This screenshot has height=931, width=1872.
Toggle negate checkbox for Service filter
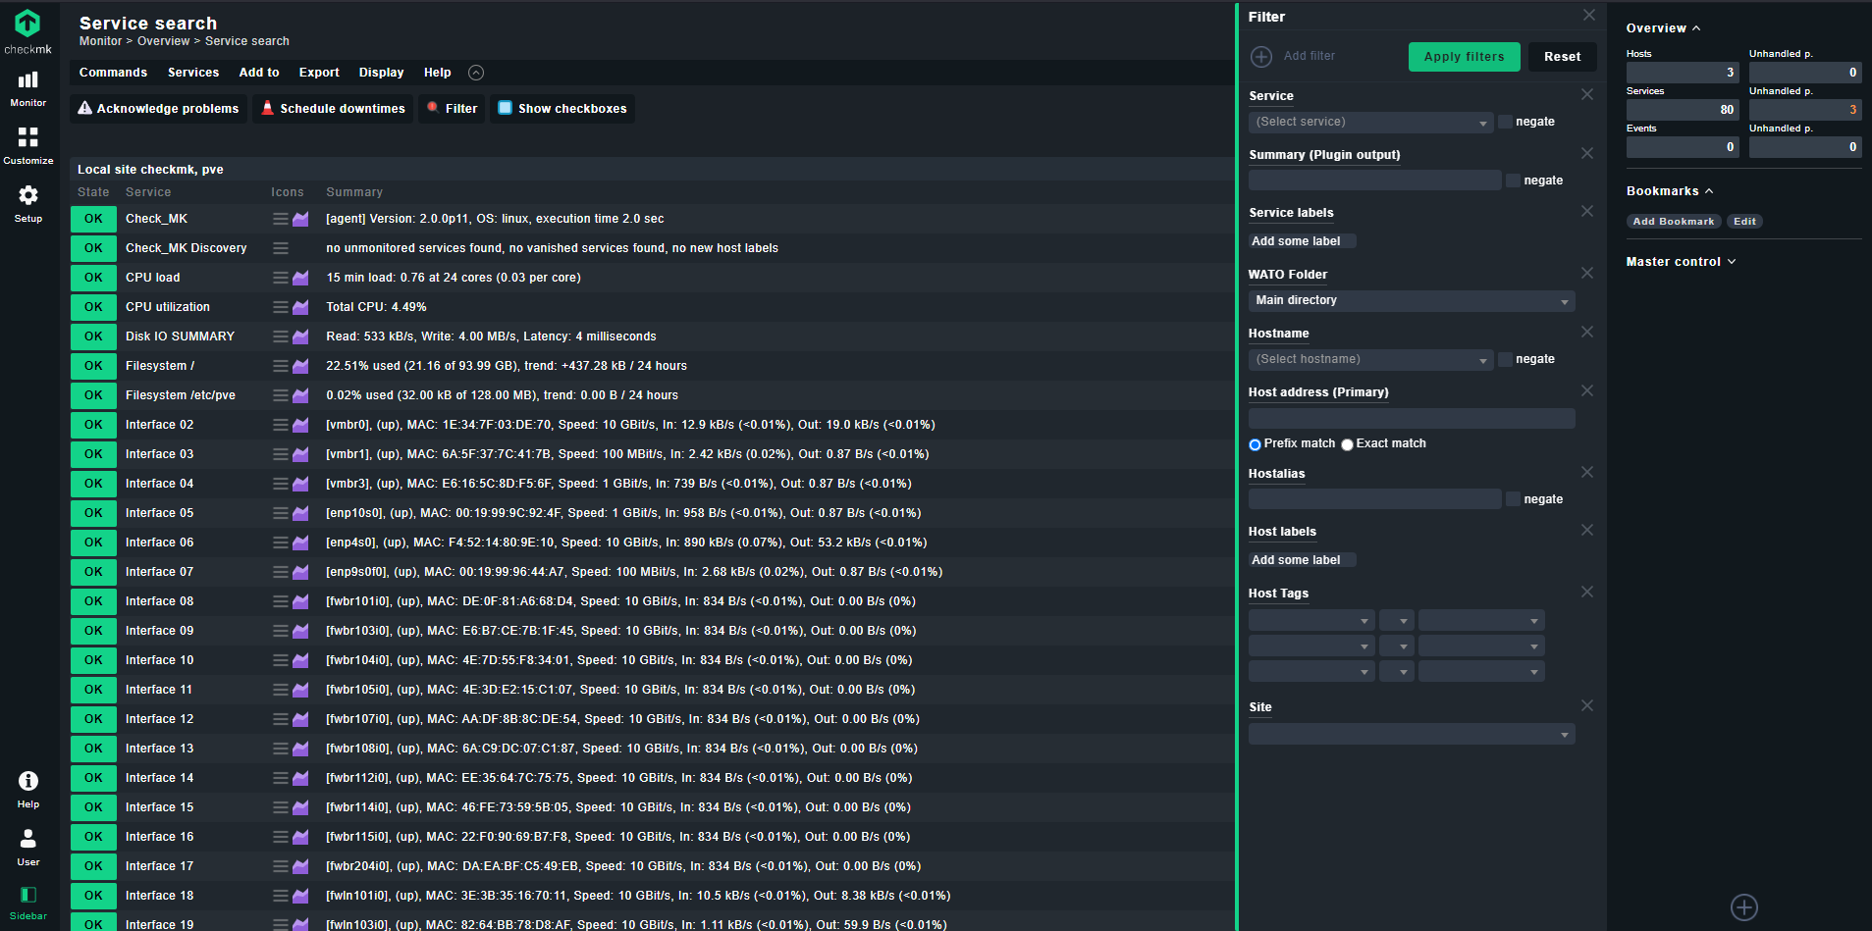pos(1505,122)
